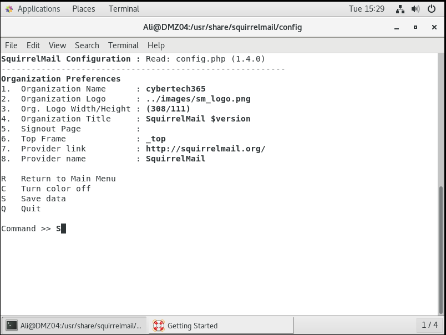Click the terminal window title bar

(222, 27)
